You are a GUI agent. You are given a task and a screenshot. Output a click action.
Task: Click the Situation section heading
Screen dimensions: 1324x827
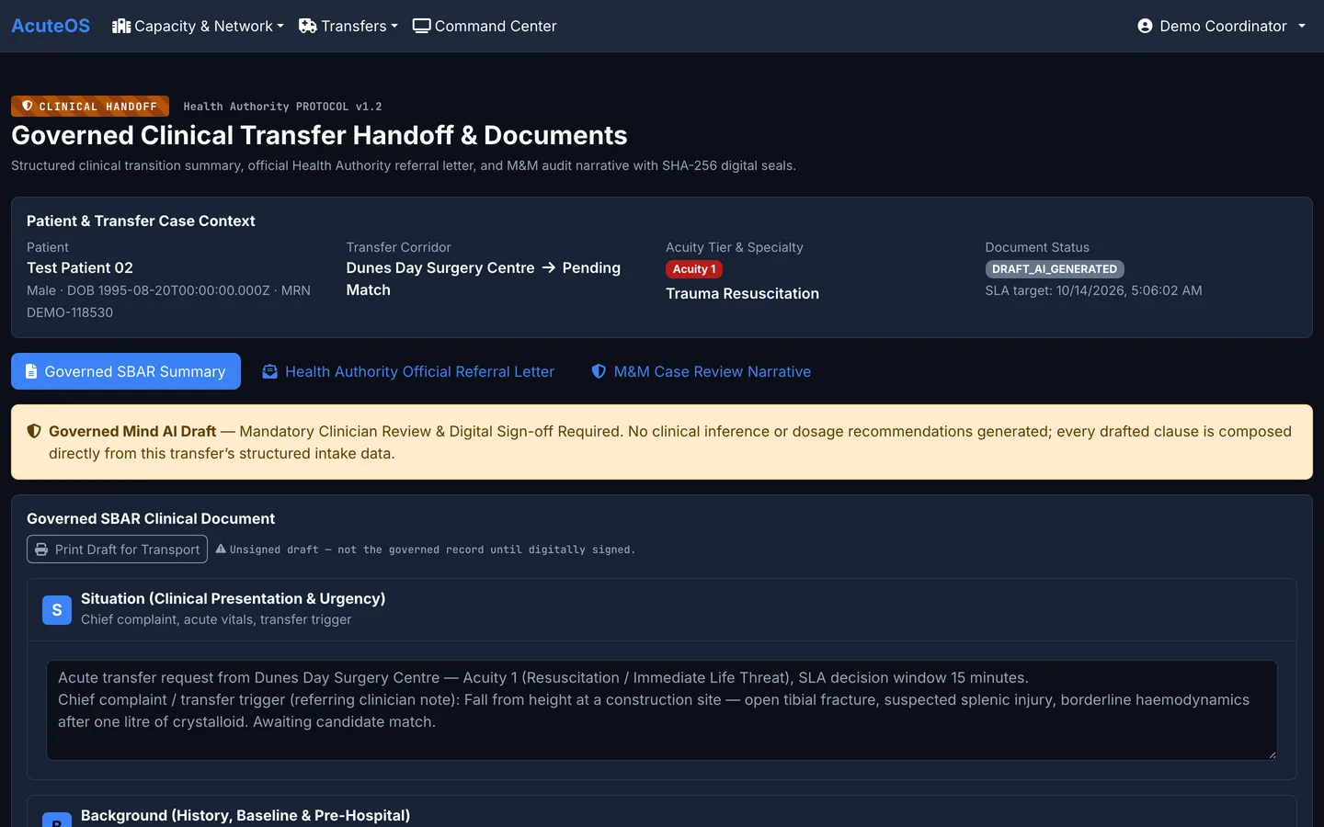click(x=233, y=598)
